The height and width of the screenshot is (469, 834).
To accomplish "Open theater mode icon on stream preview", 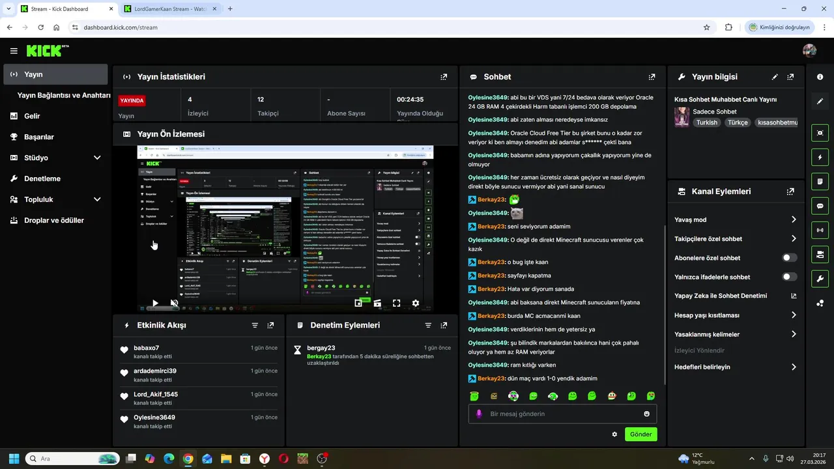I will [377, 303].
